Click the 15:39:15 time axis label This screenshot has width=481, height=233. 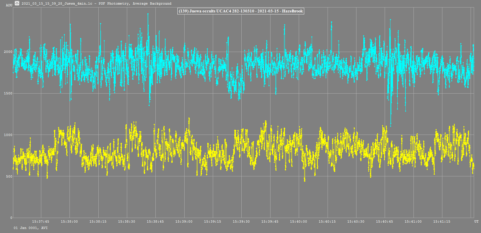(x=213, y=221)
